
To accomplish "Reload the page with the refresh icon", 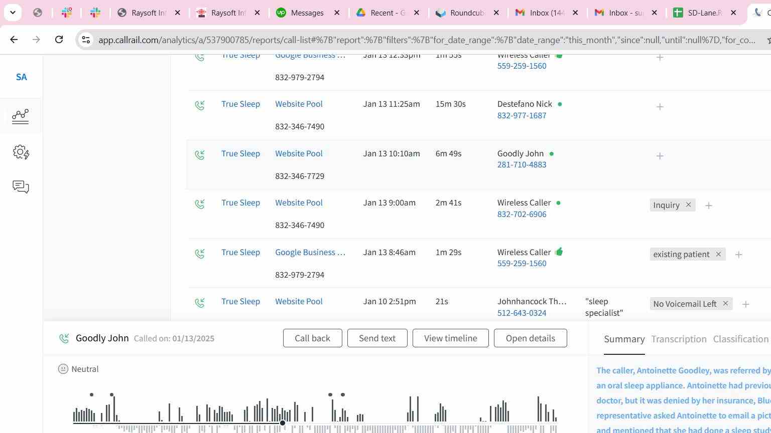I will point(59,40).
